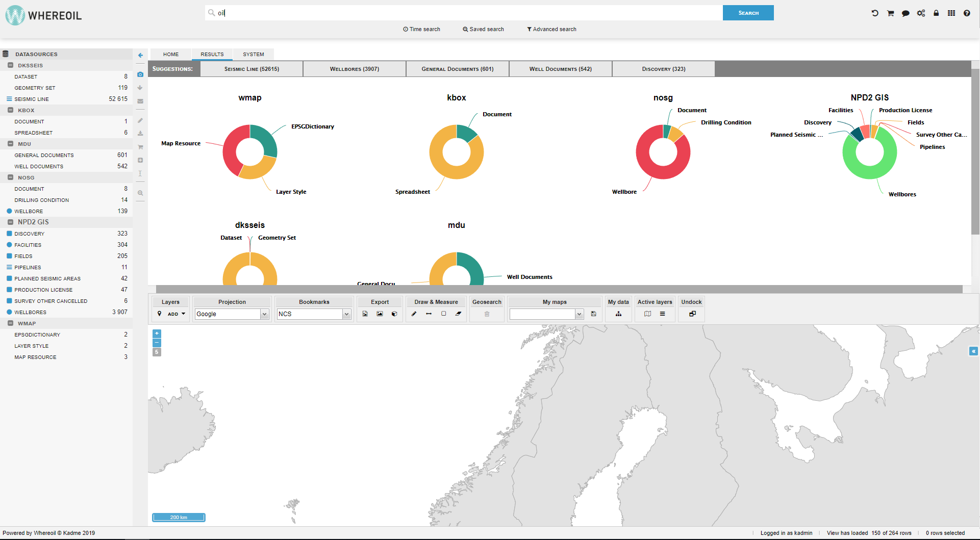The width and height of the screenshot is (980, 540).
Task: Toggle the Fields layer marker in datasources
Action: (9, 256)
